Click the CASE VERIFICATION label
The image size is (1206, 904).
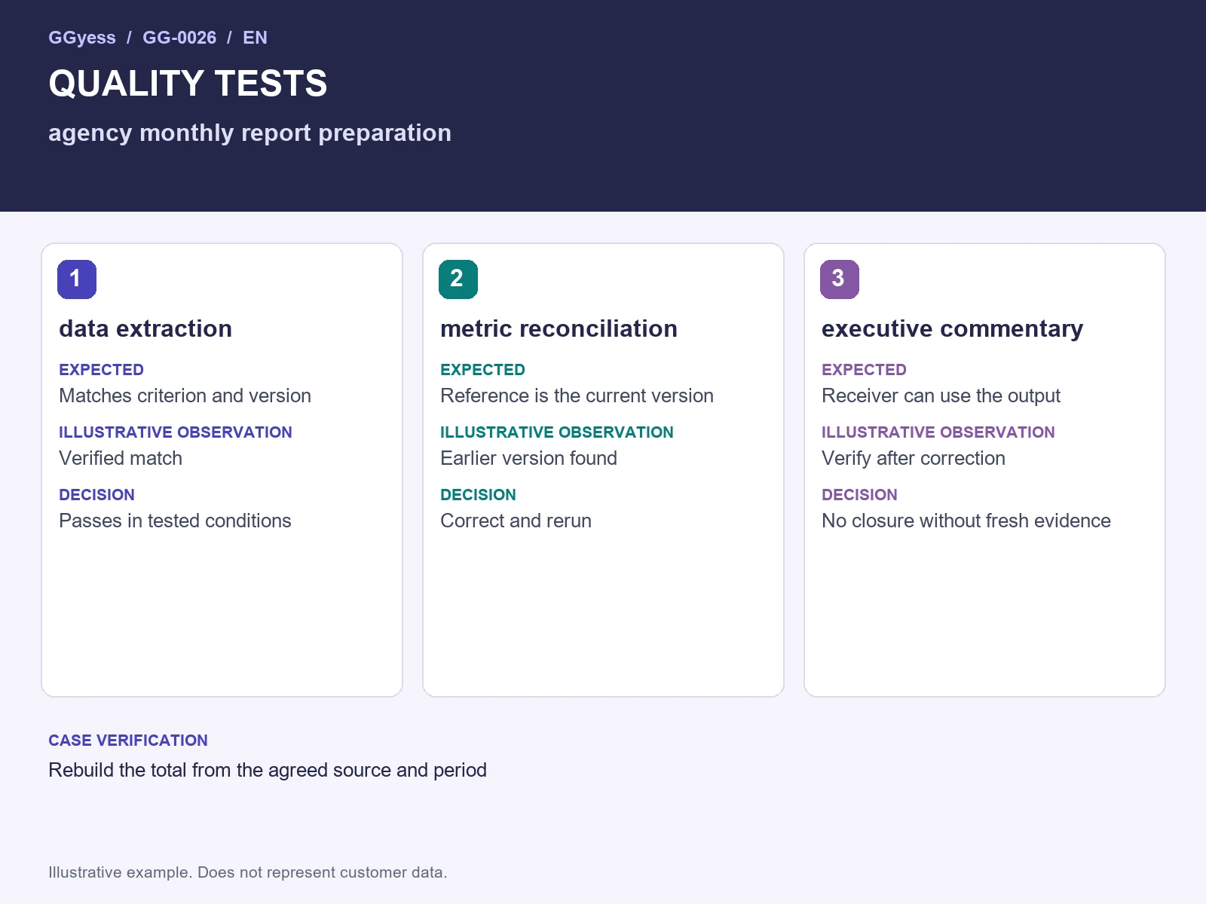pos(128,741)
